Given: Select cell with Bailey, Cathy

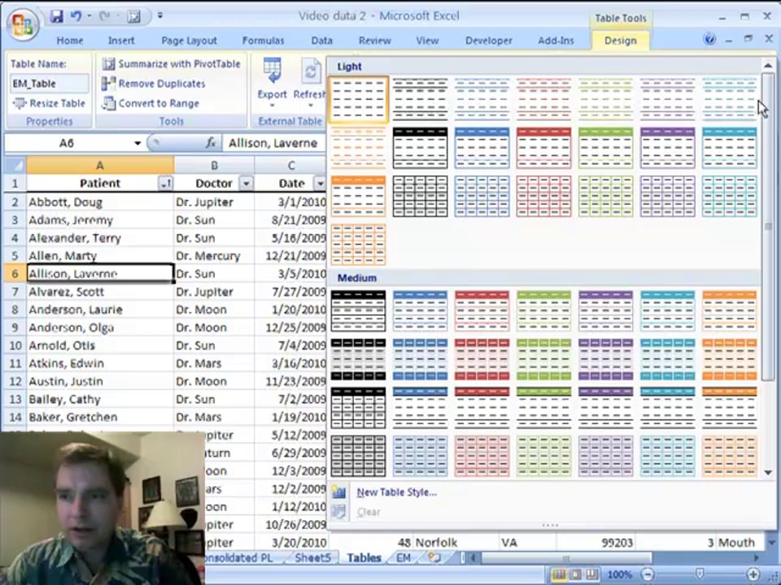Looking at the screenshot, I should (x=99, y=399).
